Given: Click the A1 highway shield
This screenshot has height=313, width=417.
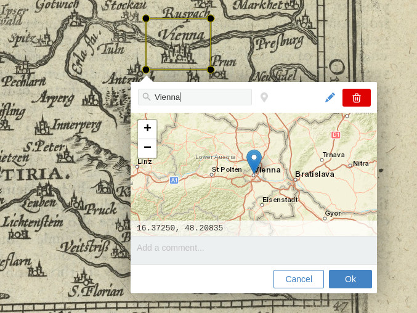Looking at the screenshot, I should [x=174, y=181].
